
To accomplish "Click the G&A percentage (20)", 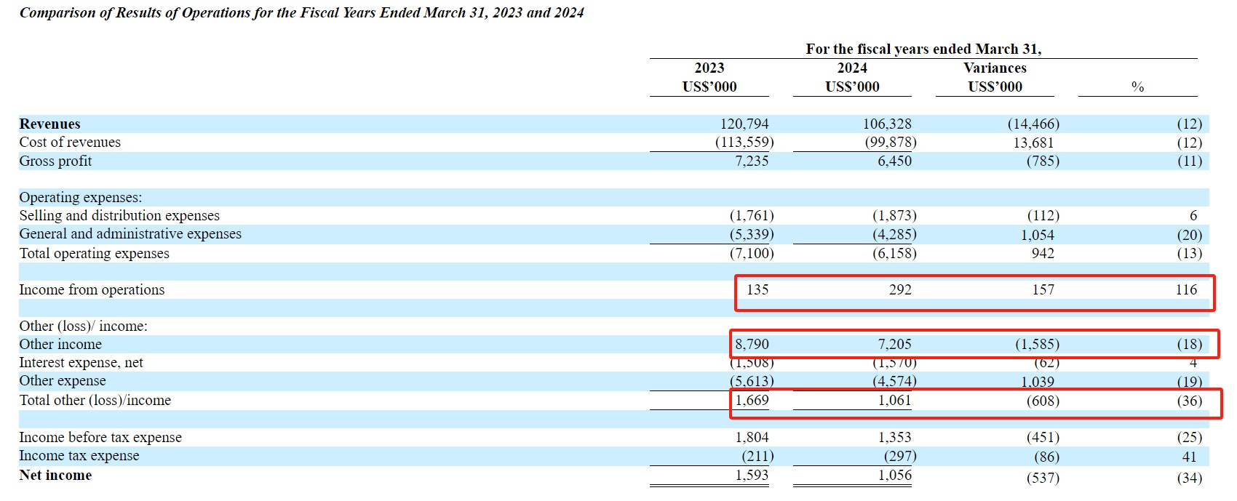I will 1190,235.
